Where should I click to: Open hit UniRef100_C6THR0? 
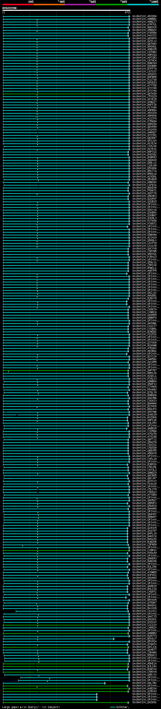pos(144,52)
